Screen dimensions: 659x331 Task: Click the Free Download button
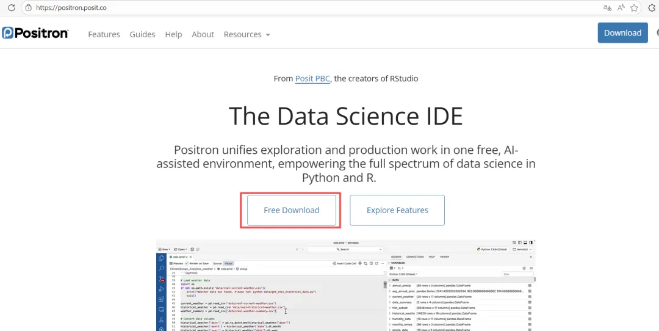(292, 210)
